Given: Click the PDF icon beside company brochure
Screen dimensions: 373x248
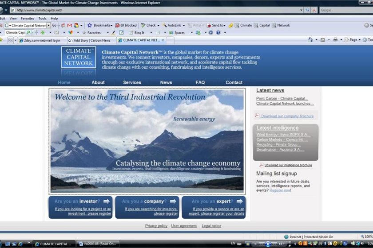Looking at the screenshot, I should (x=257, y=116).
